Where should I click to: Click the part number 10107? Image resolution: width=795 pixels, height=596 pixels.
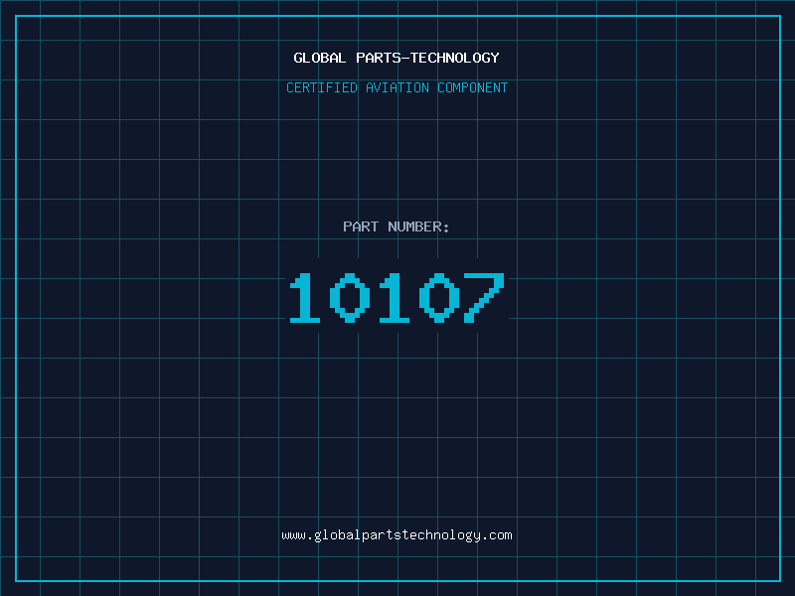[x=397, y=298]
